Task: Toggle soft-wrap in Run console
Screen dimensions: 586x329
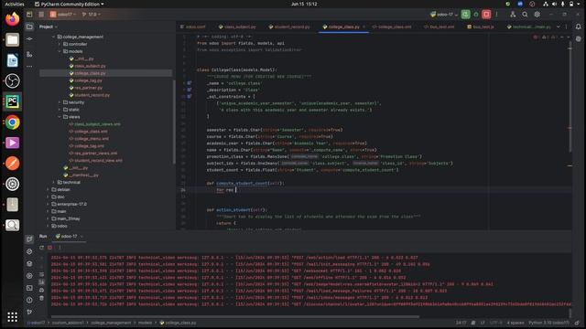Action: point(41,274)
